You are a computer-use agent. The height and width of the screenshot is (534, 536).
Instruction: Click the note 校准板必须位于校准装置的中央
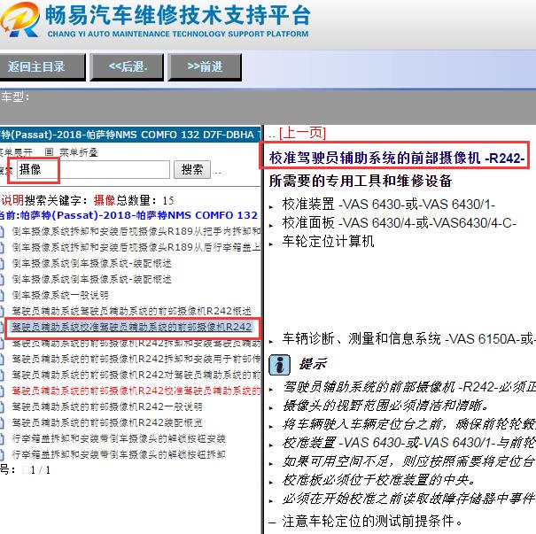tap(378, 480)
